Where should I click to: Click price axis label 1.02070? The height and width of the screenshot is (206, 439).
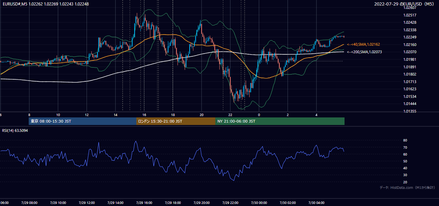pos(410,52)
